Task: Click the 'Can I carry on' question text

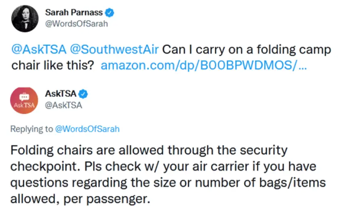Action: tap(202, 50)
